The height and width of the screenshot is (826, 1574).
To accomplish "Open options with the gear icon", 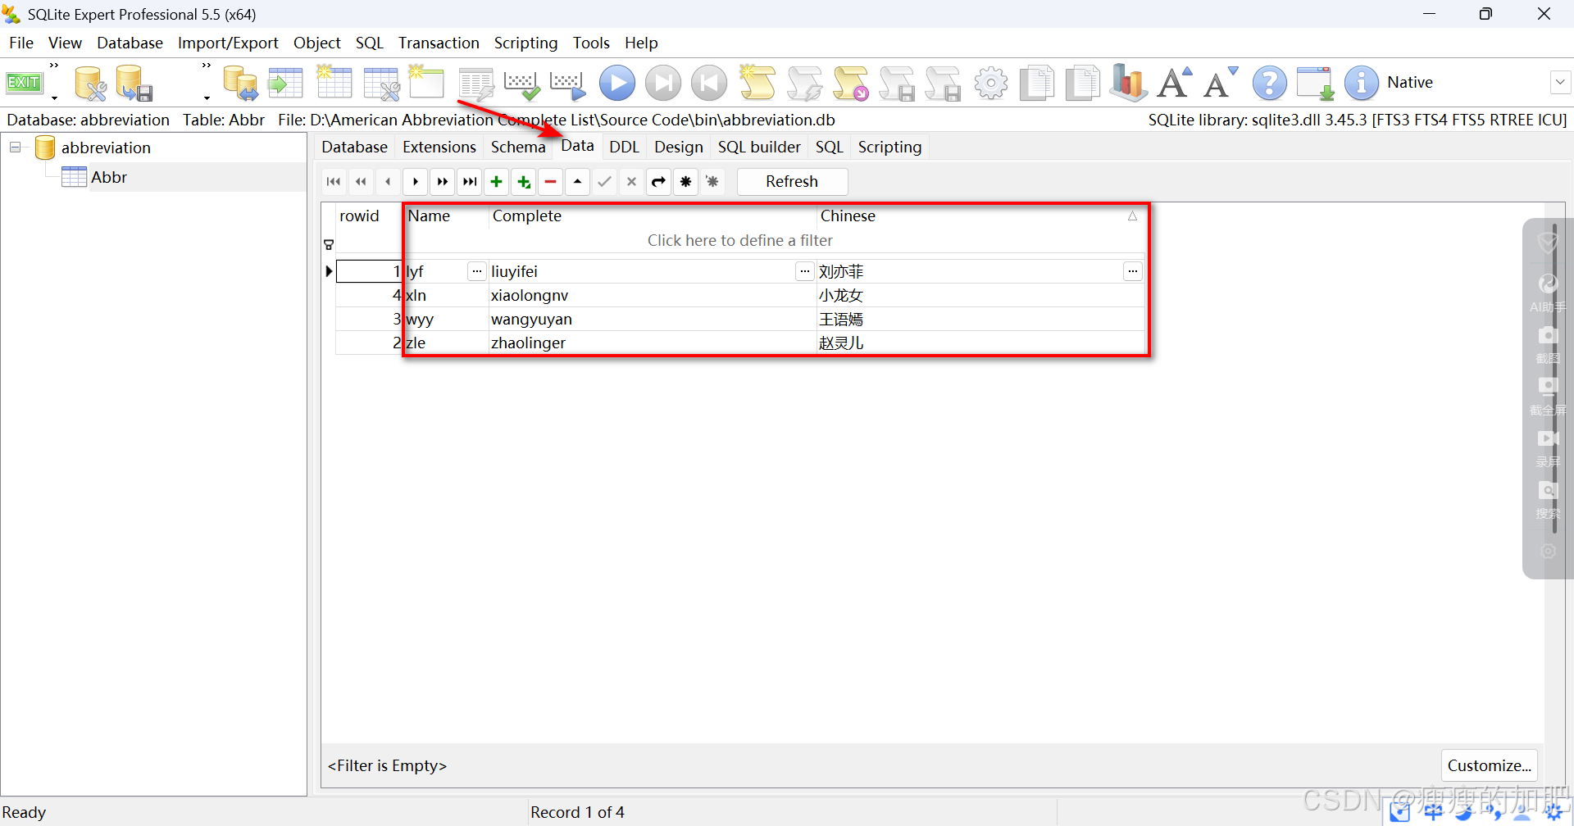I will tap(991, 82).
